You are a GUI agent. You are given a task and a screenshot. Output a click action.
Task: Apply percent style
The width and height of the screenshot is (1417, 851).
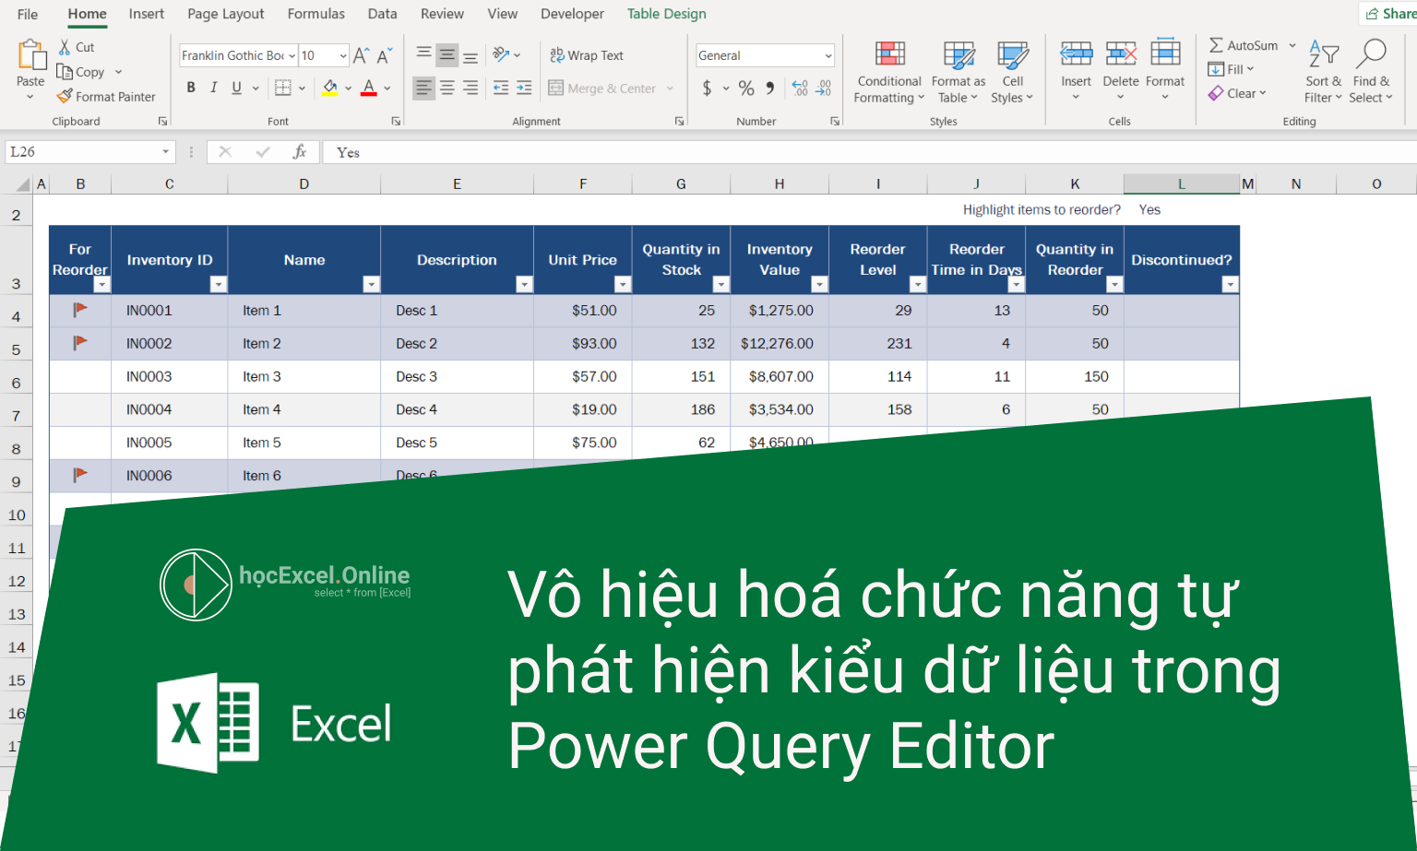[x=746, y=89]
